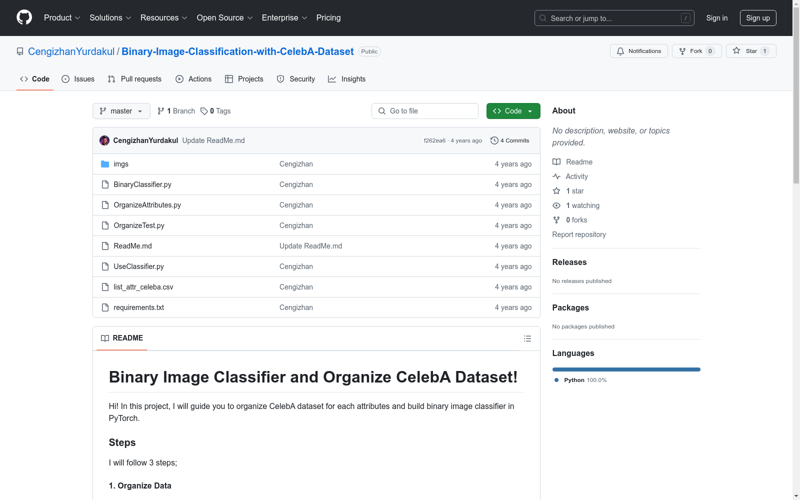Select the Code tab
The image size is (800, 500).
pyautogui.click(x=35, y=79)
